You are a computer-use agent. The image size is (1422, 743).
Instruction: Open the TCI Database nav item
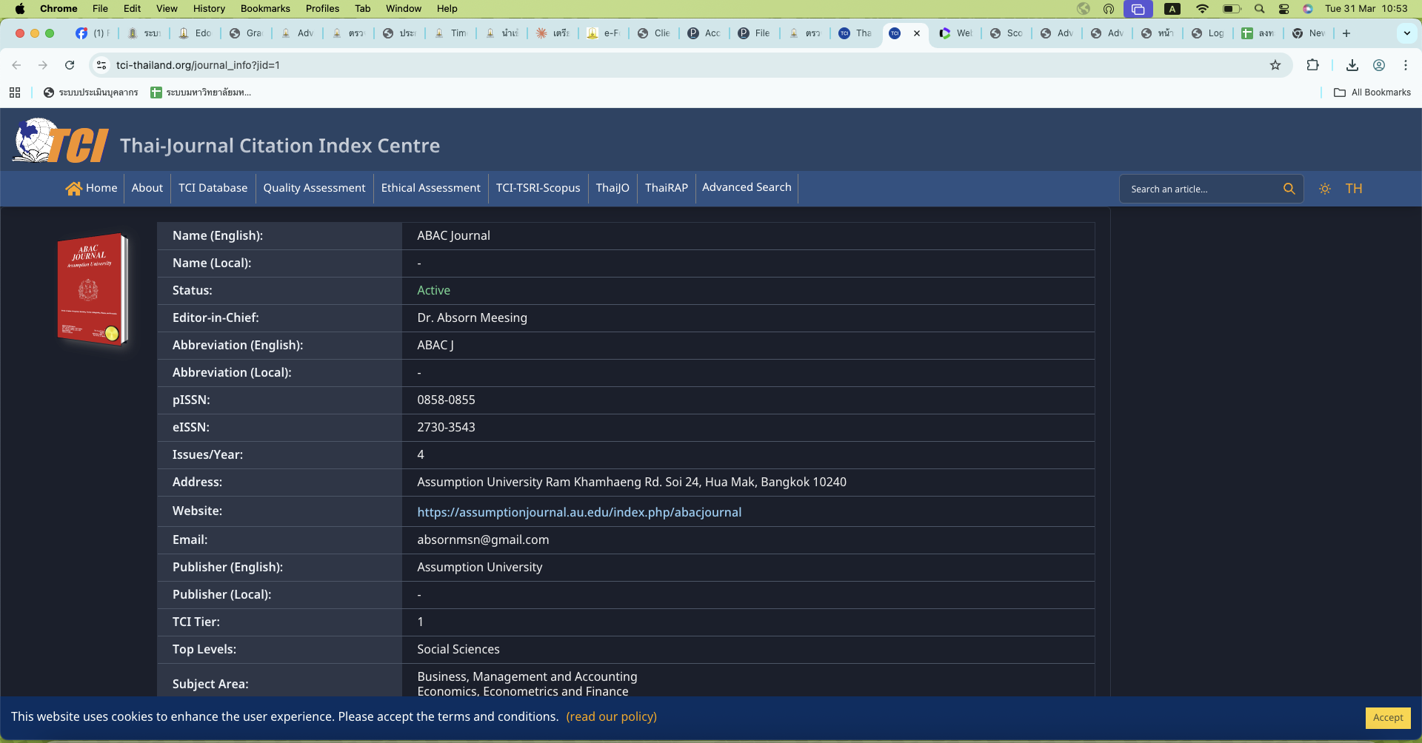(213, 188)
